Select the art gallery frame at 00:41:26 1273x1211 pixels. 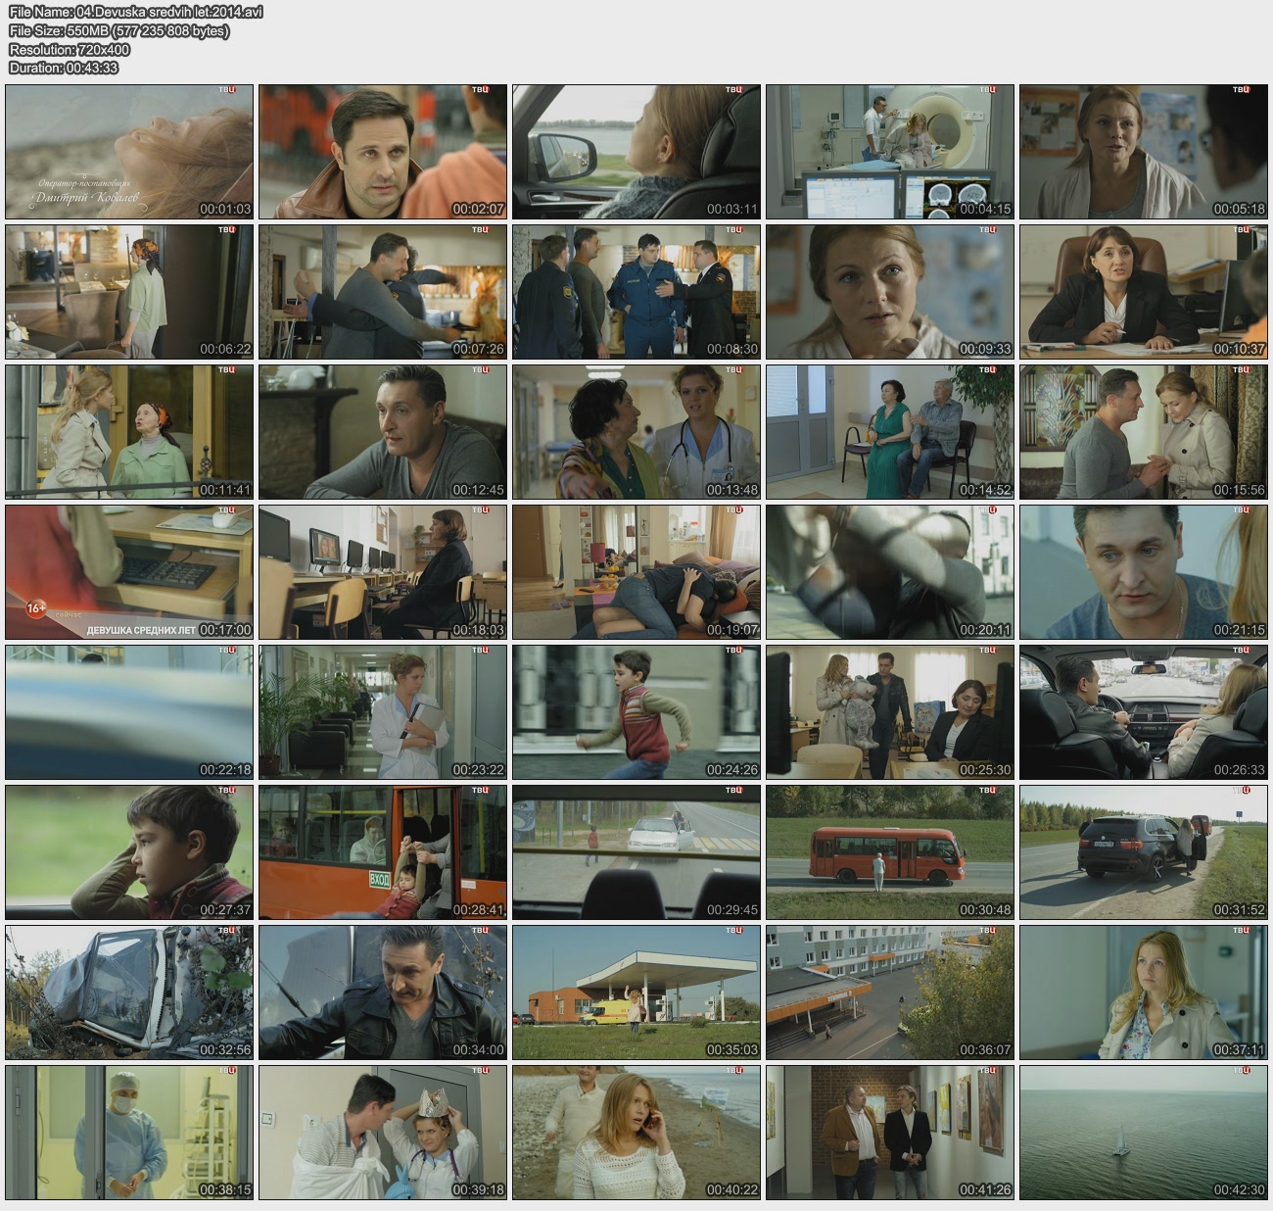click(889, 1133)
